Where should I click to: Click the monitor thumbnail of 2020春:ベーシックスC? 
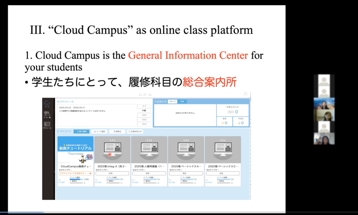coord(223,150)
